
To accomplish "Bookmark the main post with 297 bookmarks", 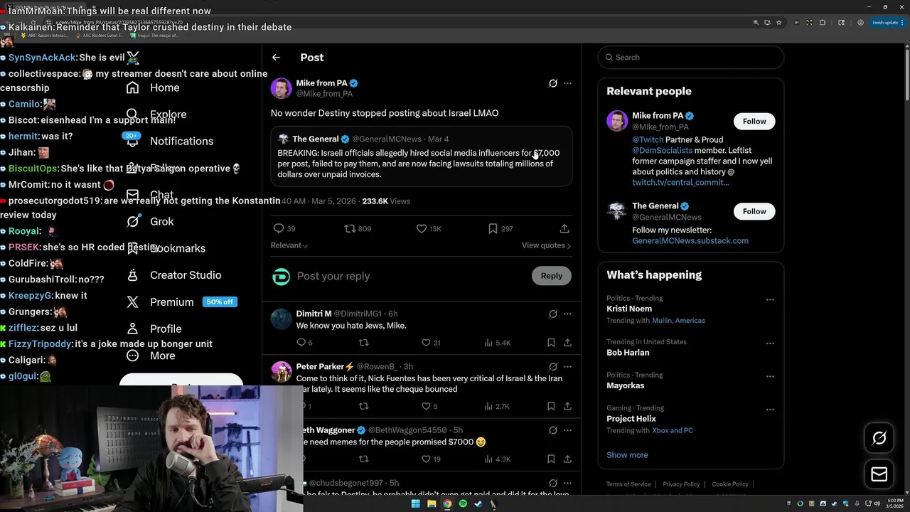I will tap(493, 228).
